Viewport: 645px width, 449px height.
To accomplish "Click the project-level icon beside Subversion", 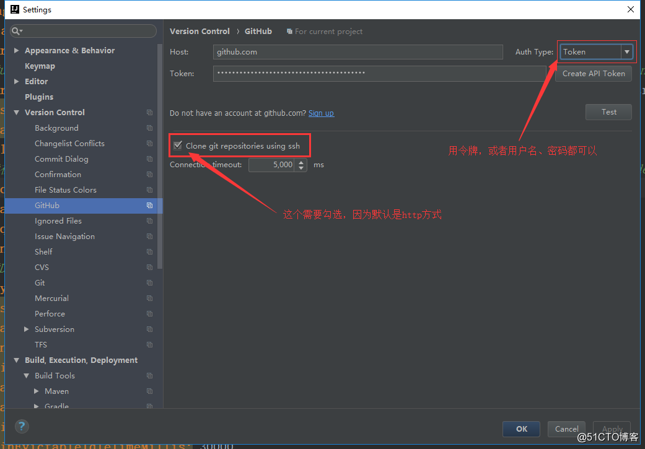I will point(150,329).
